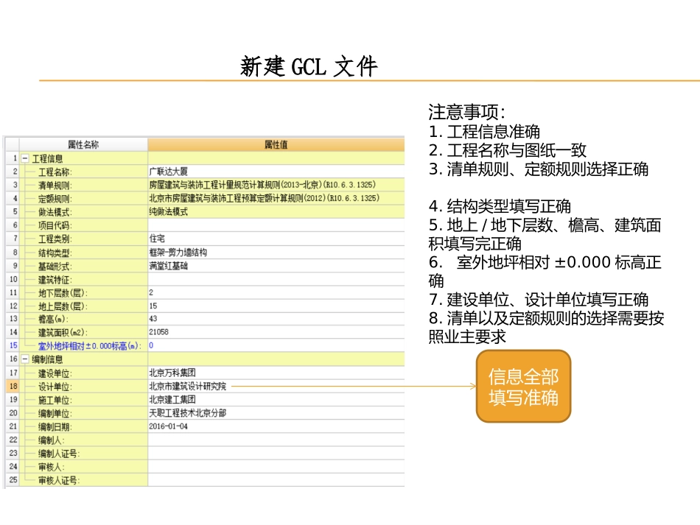
Task: Click the 工程名称 property label
Action: [55, 172]
